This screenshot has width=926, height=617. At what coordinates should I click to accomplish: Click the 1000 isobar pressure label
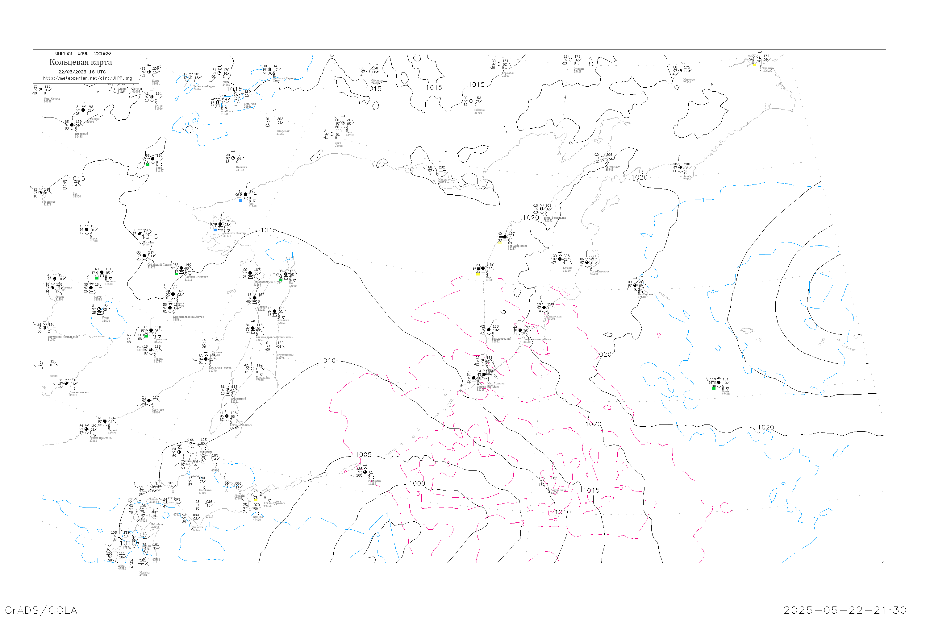(417, 484)
